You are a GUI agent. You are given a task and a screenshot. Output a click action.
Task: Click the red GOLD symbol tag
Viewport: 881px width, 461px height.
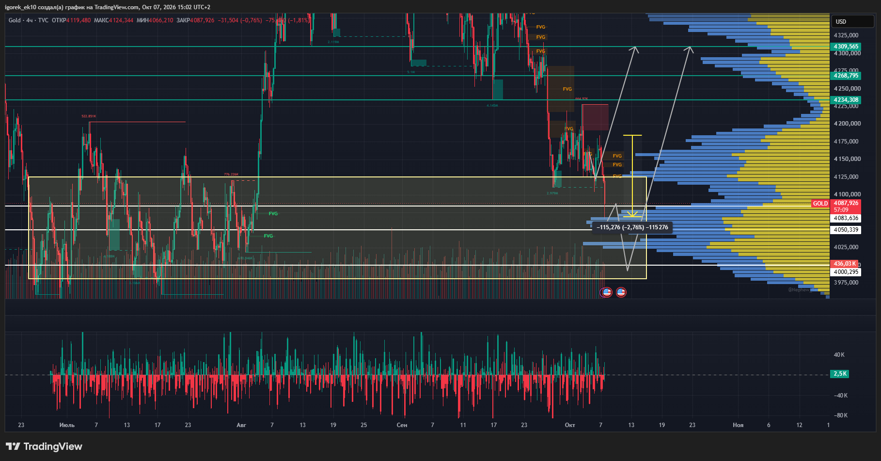820,204
